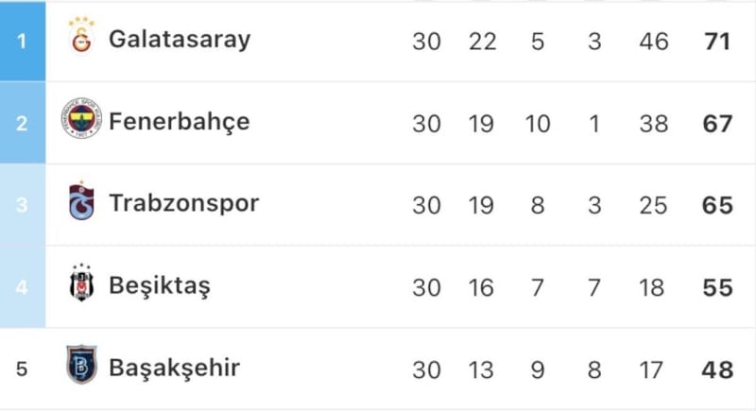Select the rank 3 position cell
The image size is (756, 411).
tap(23, 204)
